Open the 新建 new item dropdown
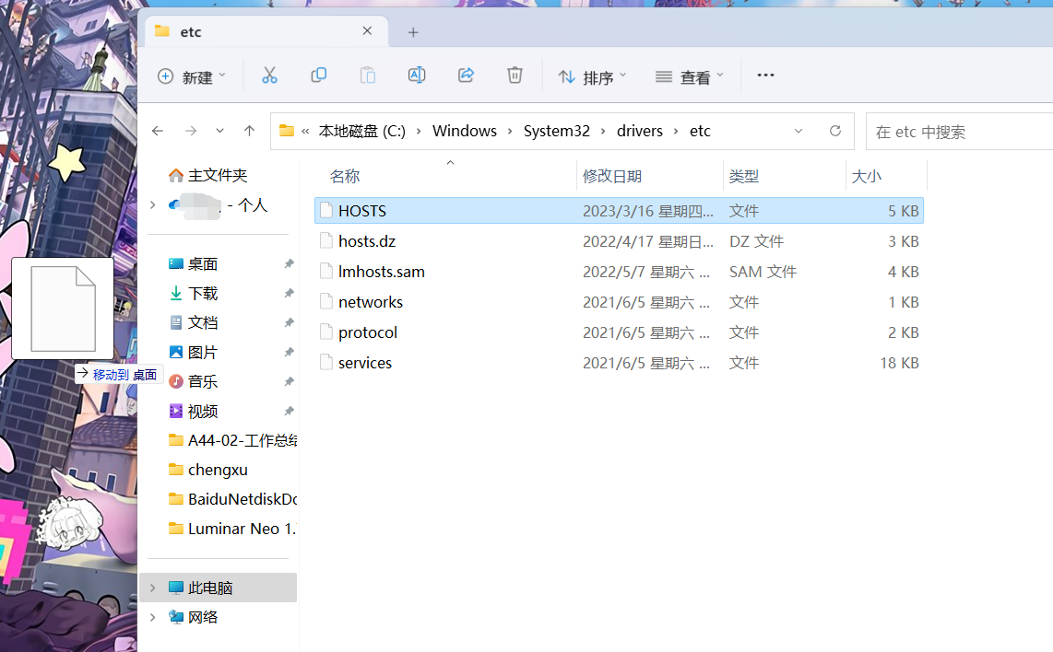 pos(192,76)
